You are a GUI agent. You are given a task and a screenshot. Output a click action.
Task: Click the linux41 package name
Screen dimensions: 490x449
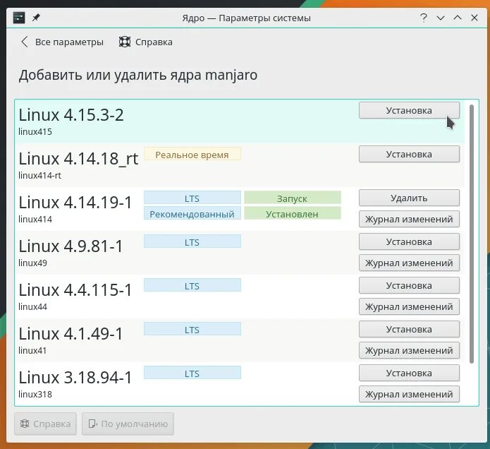(x=32, y=351)
